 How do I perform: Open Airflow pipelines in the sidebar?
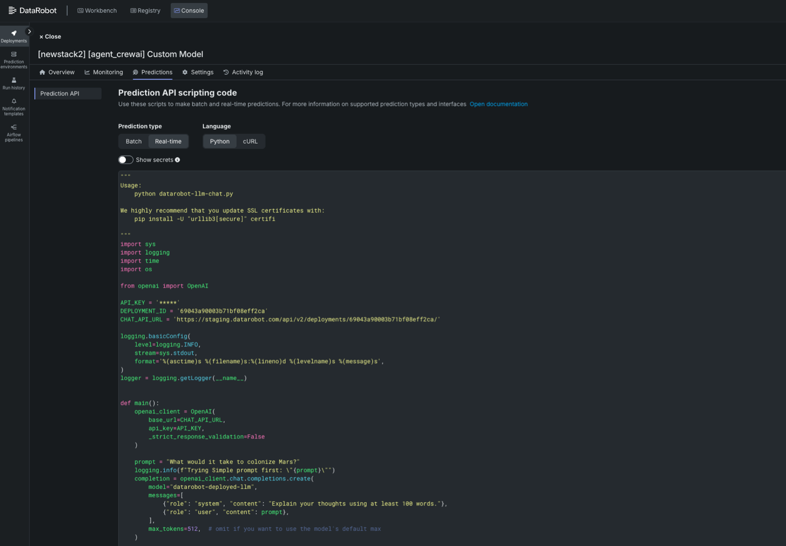(x=14, y=133)
